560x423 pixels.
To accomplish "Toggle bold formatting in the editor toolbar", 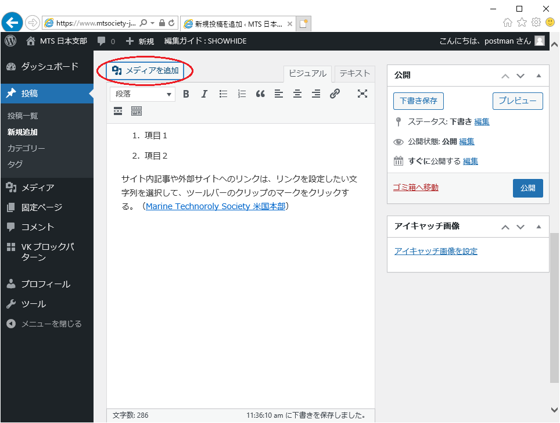I will [186, 94].
